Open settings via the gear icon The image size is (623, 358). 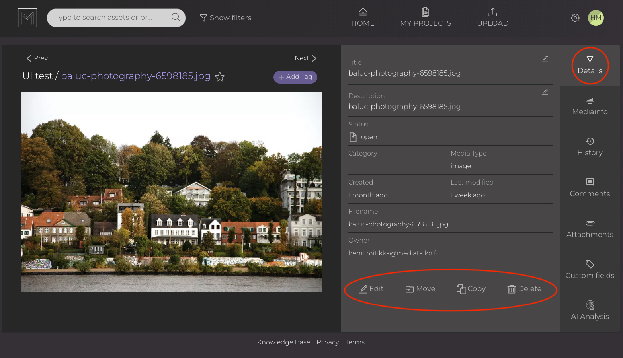click(x=575, y=18)
